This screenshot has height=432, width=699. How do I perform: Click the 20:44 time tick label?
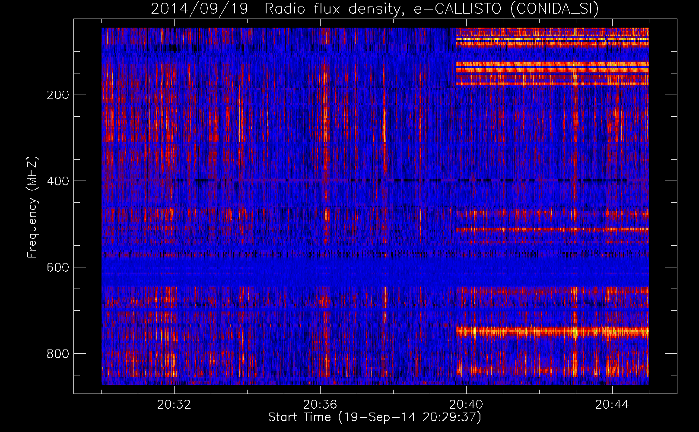(x=612, y=405)
